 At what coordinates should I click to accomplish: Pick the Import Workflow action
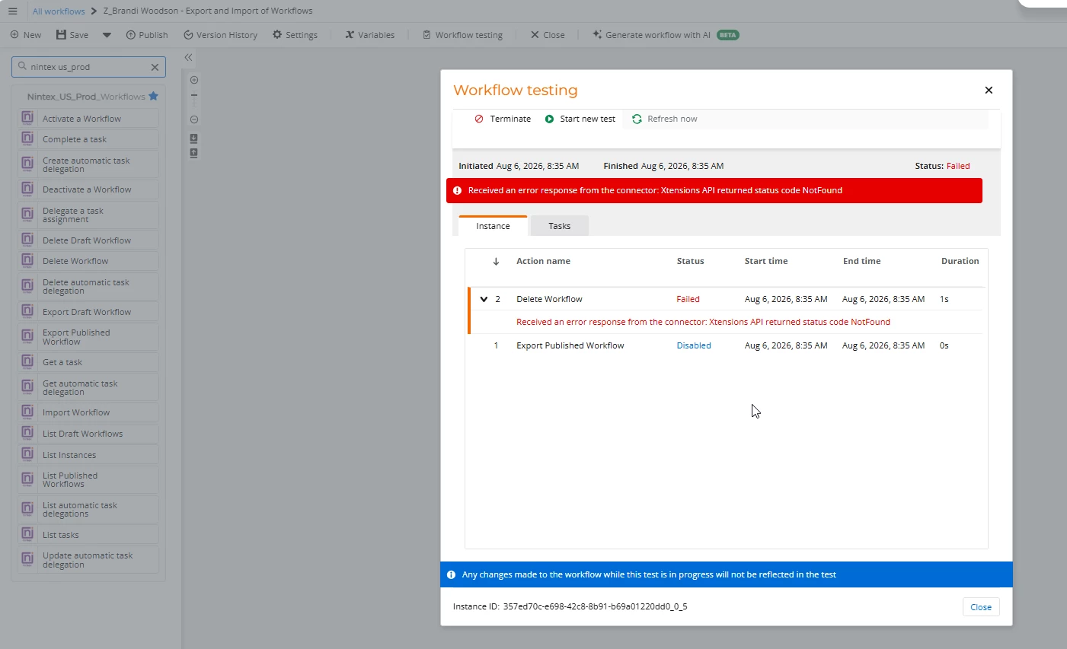tap(88, 412)
